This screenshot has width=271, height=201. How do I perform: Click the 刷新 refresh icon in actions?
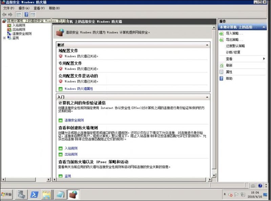pyautogui.click(x=222, y=65)
